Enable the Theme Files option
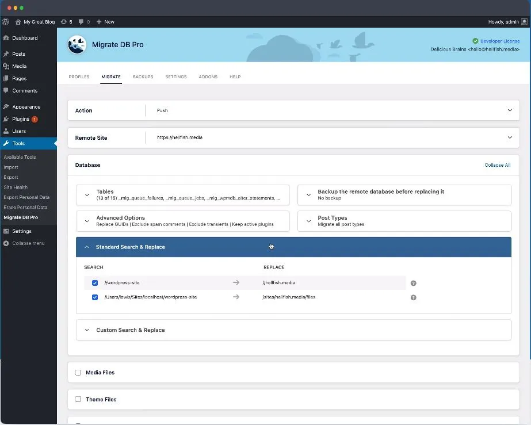531x425 pixels. click(78, 400)
